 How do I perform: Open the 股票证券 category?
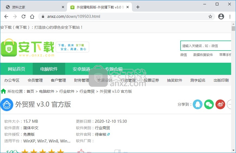151,80
